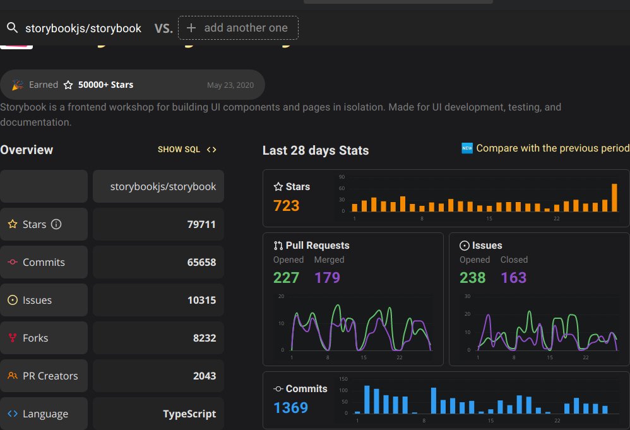Image resolution: width=630 pixels, height=430 pixels.
Task: Click the Issues circle icon in stats card
Action: (465, 246)
